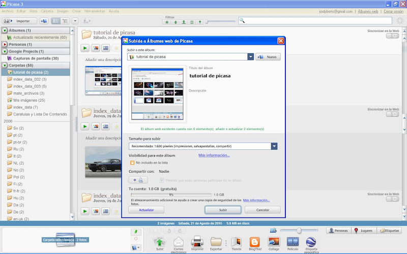Click the Exportar folder icon

pos(216,242)
